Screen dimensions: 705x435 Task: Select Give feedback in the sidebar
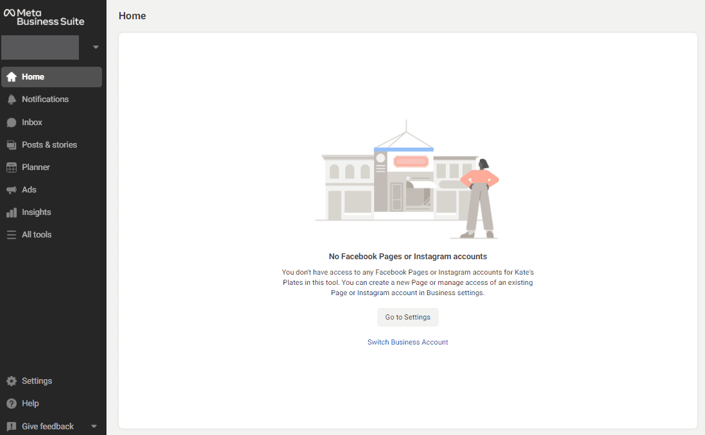coord(47,427)
